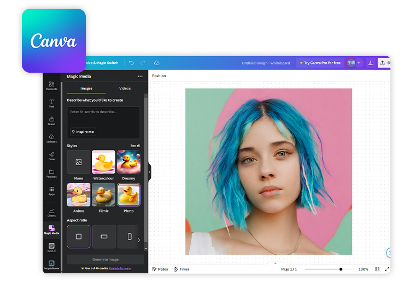Screen dimensions: 410x281
Task: Select the Watercolour style thumbnail
Action: 103,162
